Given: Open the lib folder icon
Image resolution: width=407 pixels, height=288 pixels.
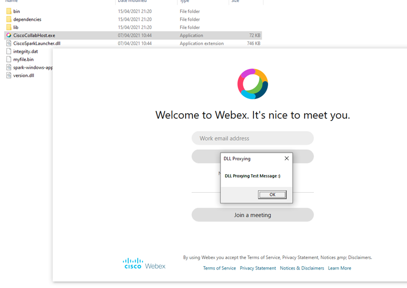Looking at the screenshot, I should tap(9, 27).
